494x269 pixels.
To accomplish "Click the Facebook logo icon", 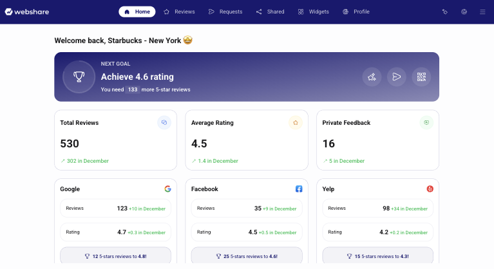I will (299, 189).
